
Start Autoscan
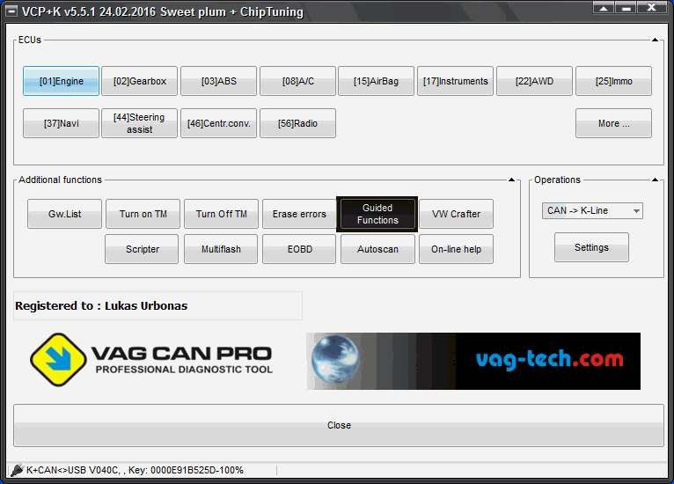coord(377,249)
